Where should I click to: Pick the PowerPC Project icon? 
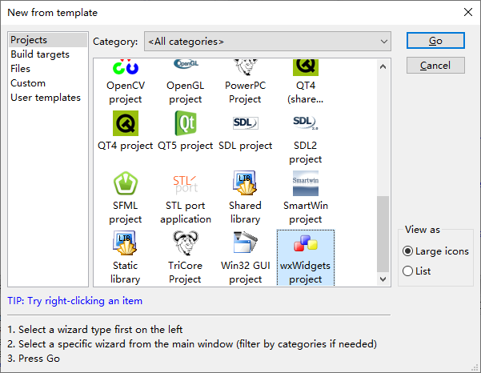pyautogui.click(x=246, y=67)
